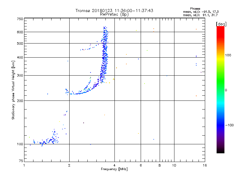Image resolution: width=241 pixels, height=180 pixels.
Task: Click the "mean, sd,O: -91.5, 17.3" line
Action: tap(201, 12)
